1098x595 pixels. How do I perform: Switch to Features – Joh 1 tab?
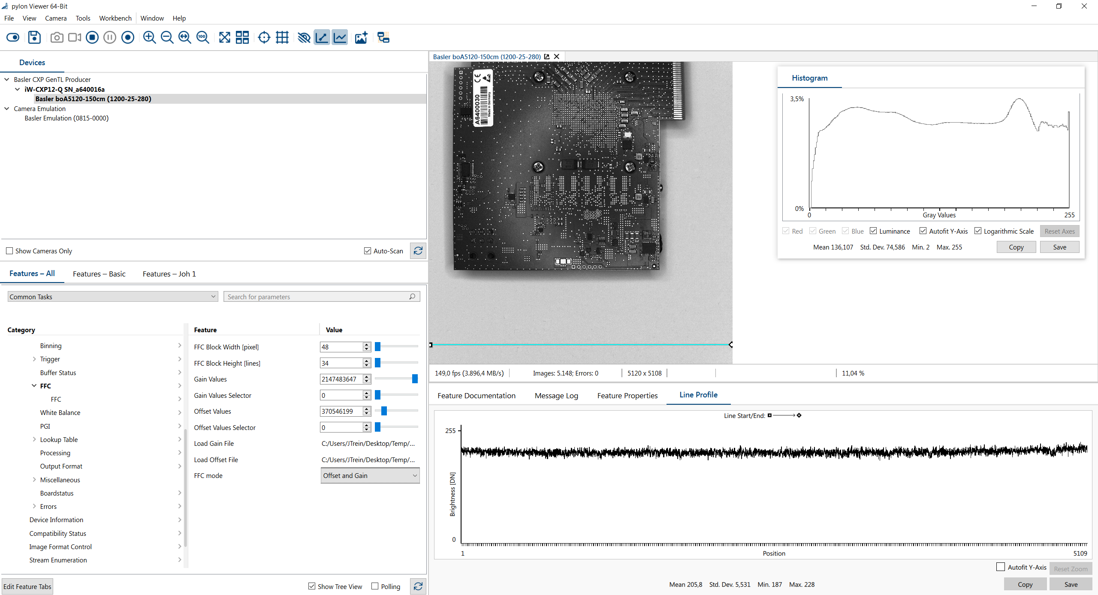click(169, 274)
